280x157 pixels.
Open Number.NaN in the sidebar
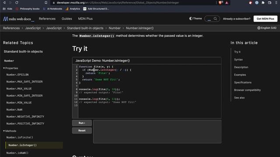(x=14, y=109)
